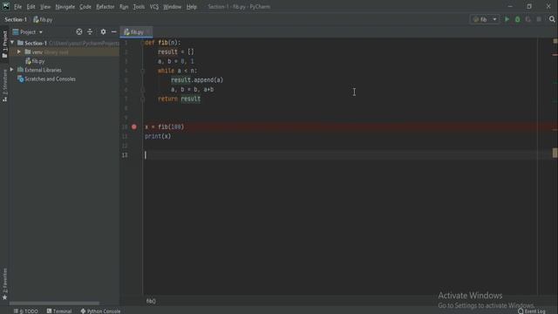Hide the Project tool window
The image size is (558, 314).
[114, 32]
